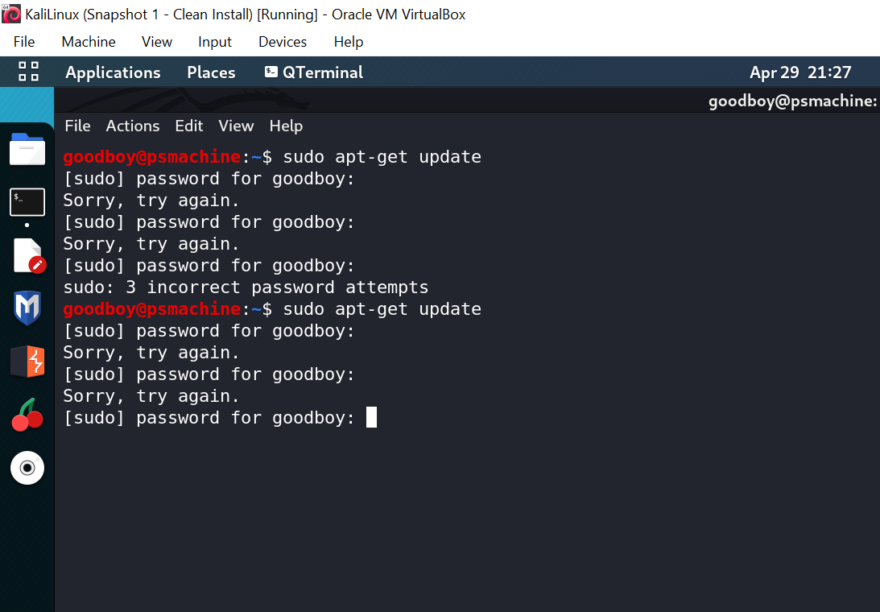This screenshot has width=880, height=612.
Task: Launch Metasploit from the dock
Action: pos(27,308)
